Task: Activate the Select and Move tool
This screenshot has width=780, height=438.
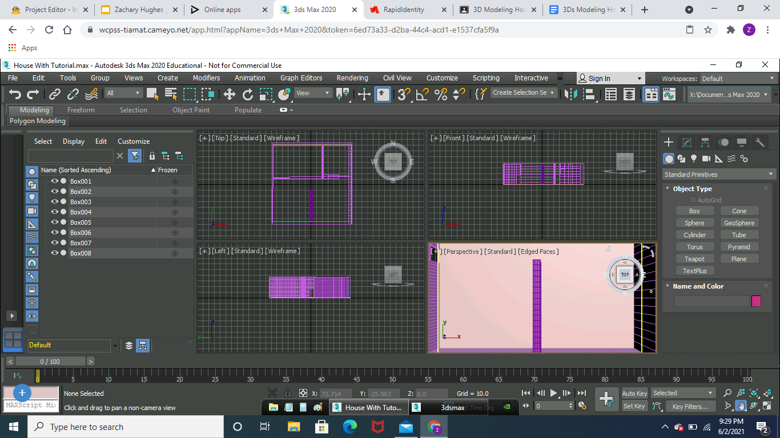Action: point(229,95)
